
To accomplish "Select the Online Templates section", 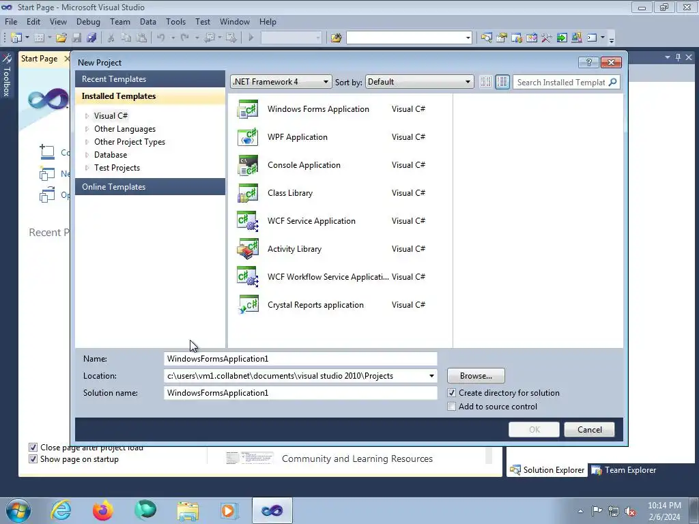I will coord(150,187).
